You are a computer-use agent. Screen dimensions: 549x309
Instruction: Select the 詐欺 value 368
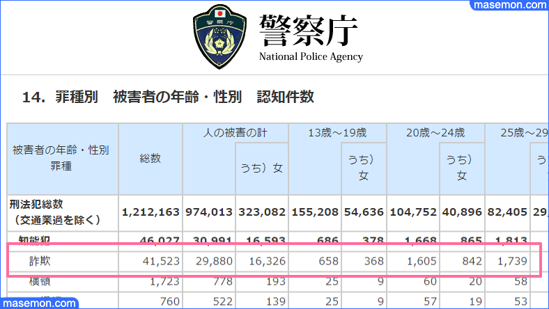[x=374, y=261]
